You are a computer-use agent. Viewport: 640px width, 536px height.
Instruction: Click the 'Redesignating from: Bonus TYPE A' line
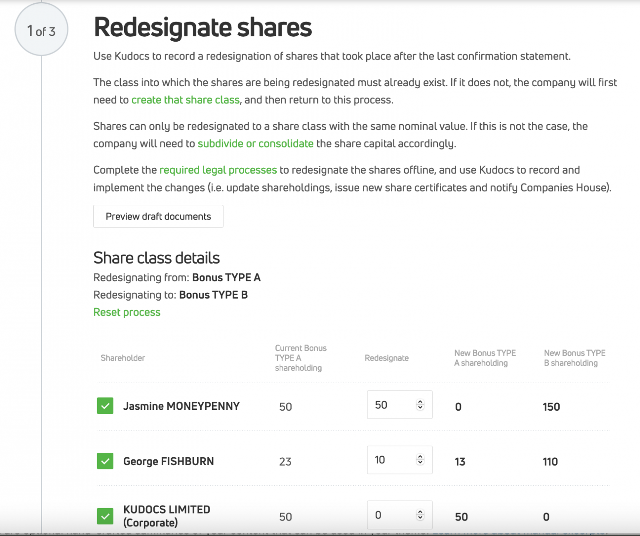[x=177, y=277]
